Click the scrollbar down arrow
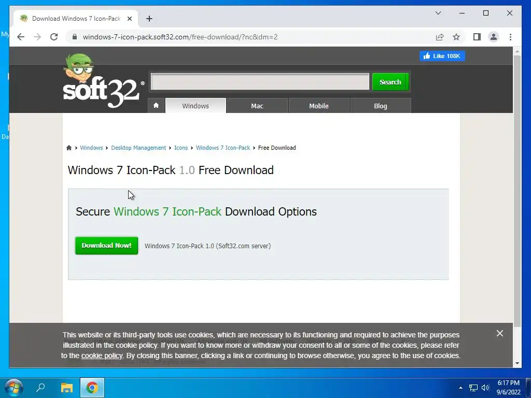The image size is (531, 398). tap(517, 363)
